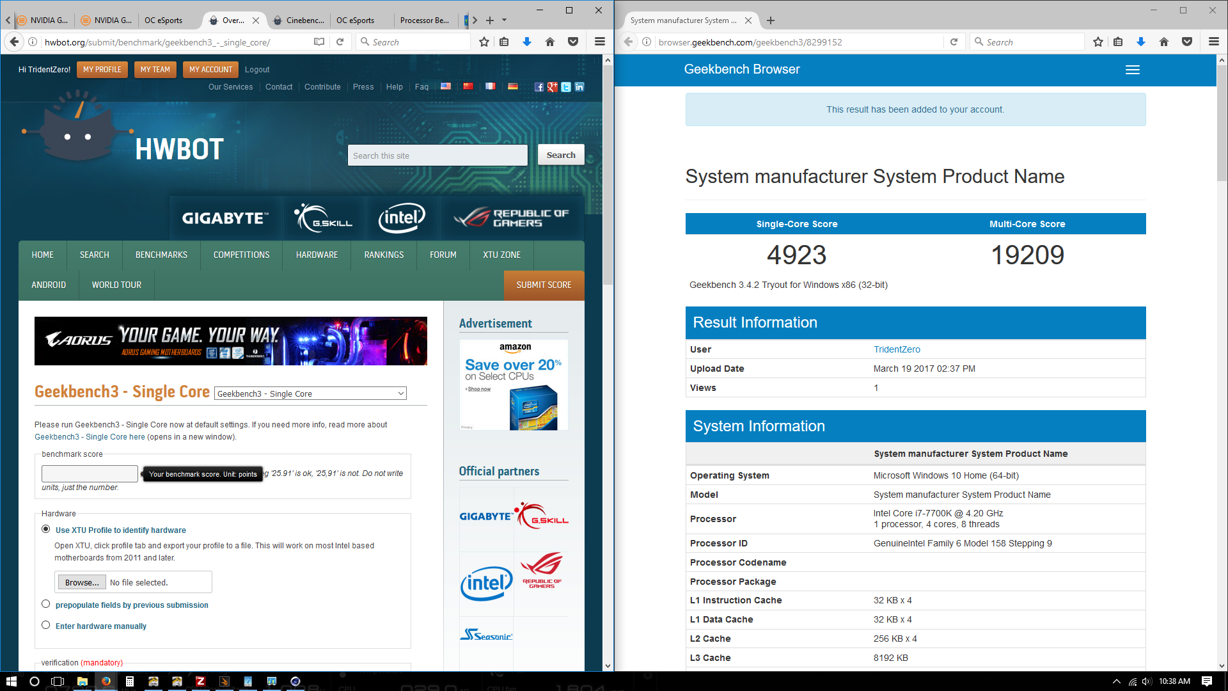This screenshot has width=1228, height=691.
Task: Switch site language using Chinese flag
Action: click(468, 86)
